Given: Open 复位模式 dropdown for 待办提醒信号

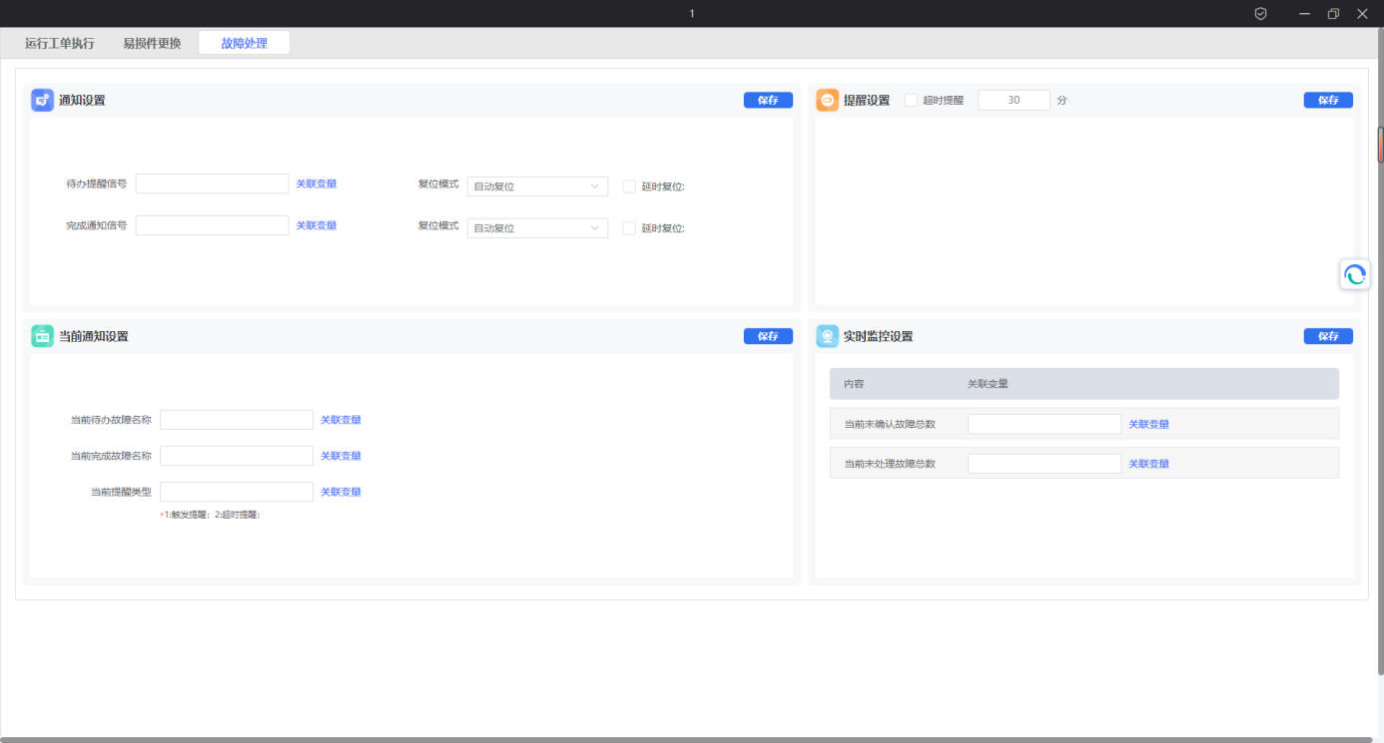Looking at the screenshot, I should [537, 186].
